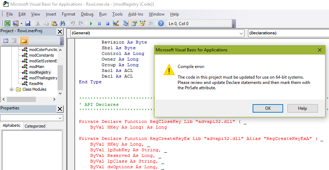Viewport: 329px width, 170px height.
Task: Click the 'Ln 0, Col 0' position indicator
Action: coord(199,24)
